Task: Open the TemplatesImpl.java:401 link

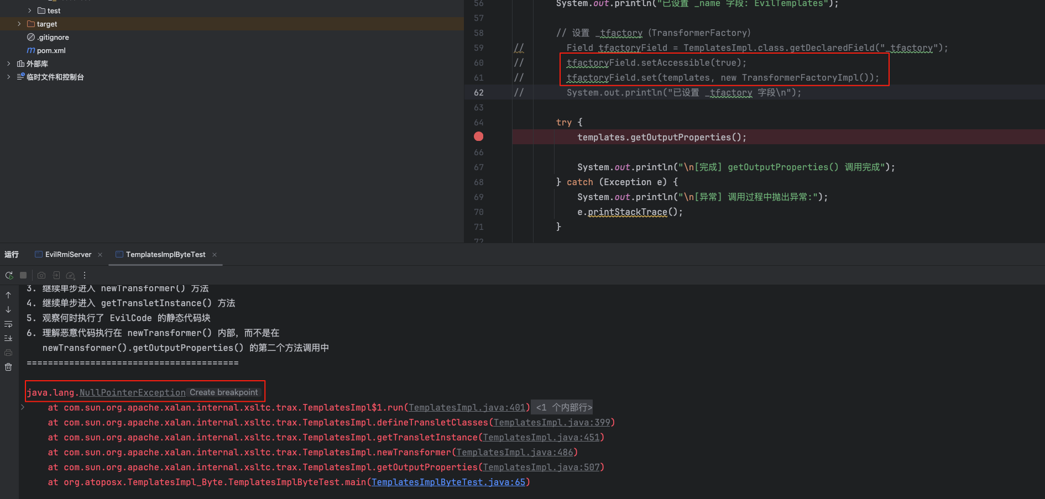Action: point(467,407)
